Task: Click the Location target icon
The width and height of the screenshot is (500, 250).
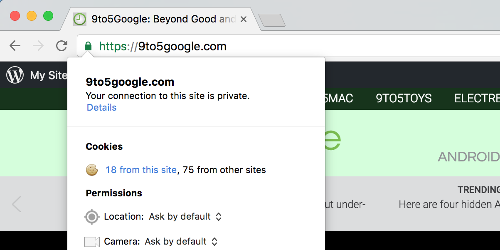Action: click(x=92, y=217)
